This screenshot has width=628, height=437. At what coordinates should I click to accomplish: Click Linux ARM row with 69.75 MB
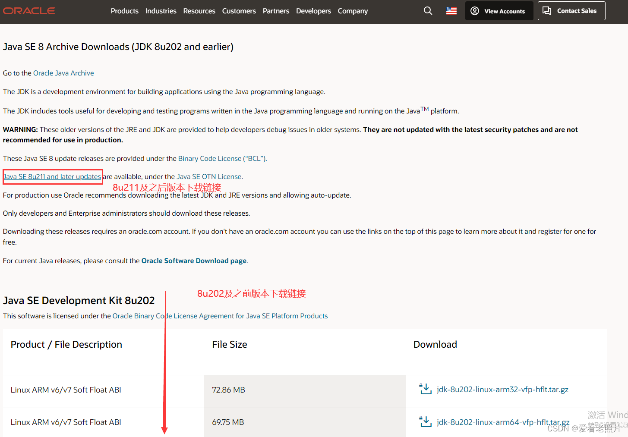(x=305, y=422)
